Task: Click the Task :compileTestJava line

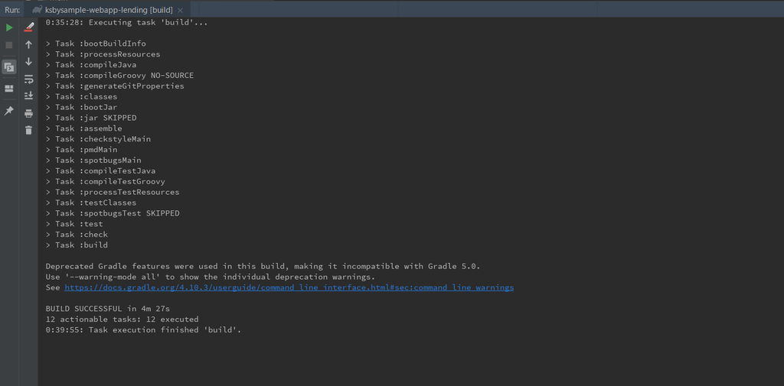Action: tap(100, 170)
